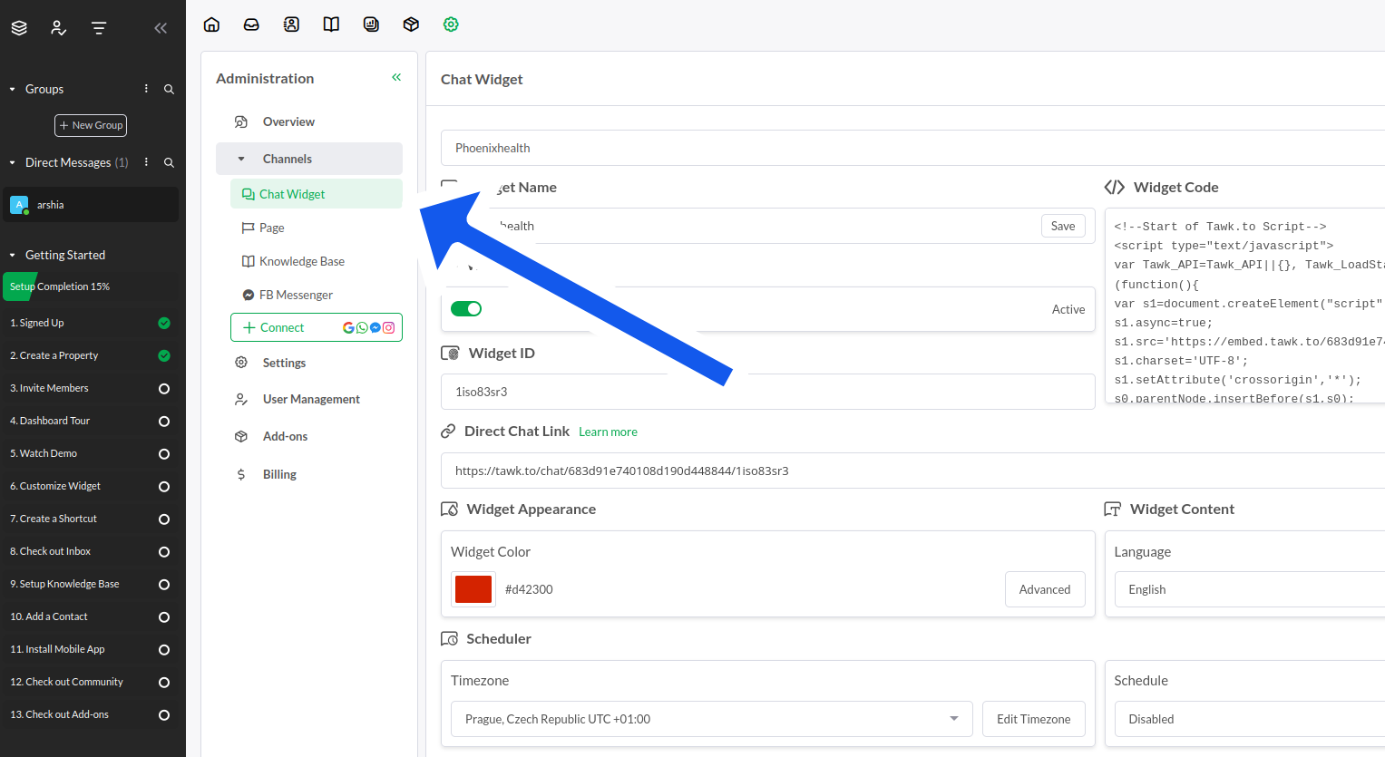
Task: Toggle the widget Active status switch
Action: click(466, 309)
